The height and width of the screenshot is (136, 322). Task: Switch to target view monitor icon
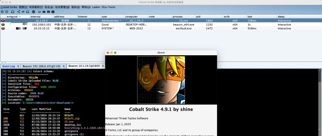28,12
